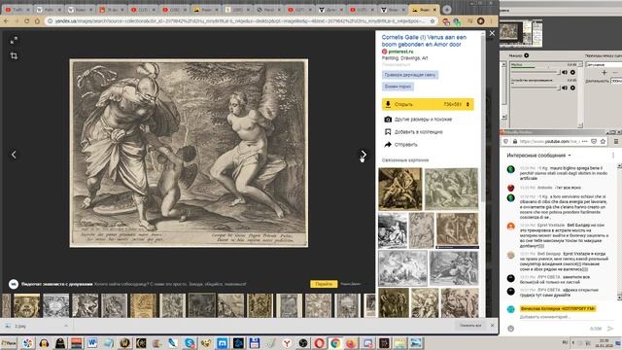Advance to the next image arrow
Image resolution: width=622 pixels, height=350 pixels.
363,155
